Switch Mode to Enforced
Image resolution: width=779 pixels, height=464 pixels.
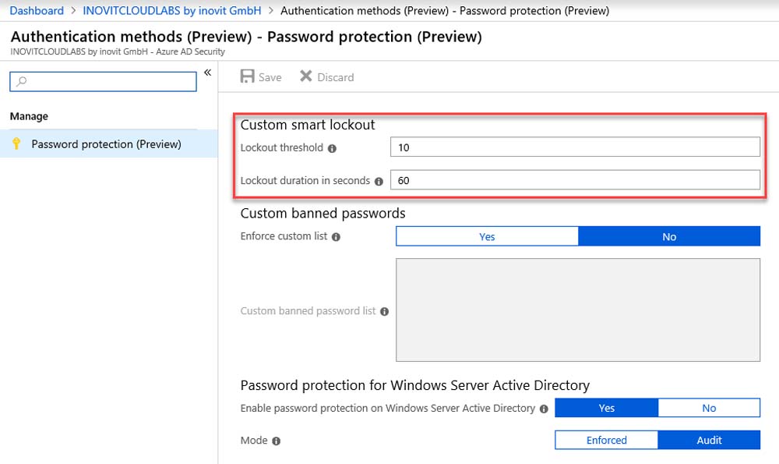click(606, 440)
